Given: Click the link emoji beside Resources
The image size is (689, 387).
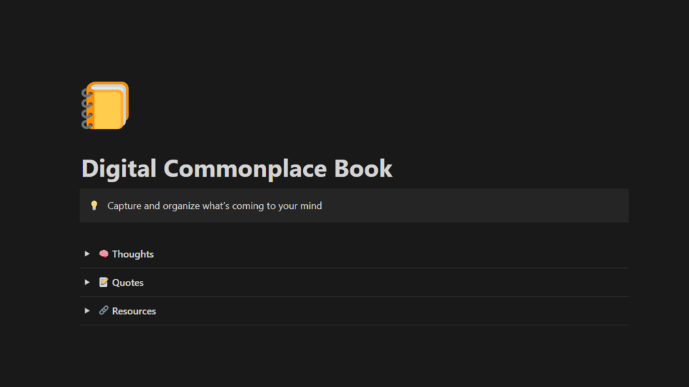Looking at the screenshot, I should click(104, 311).
